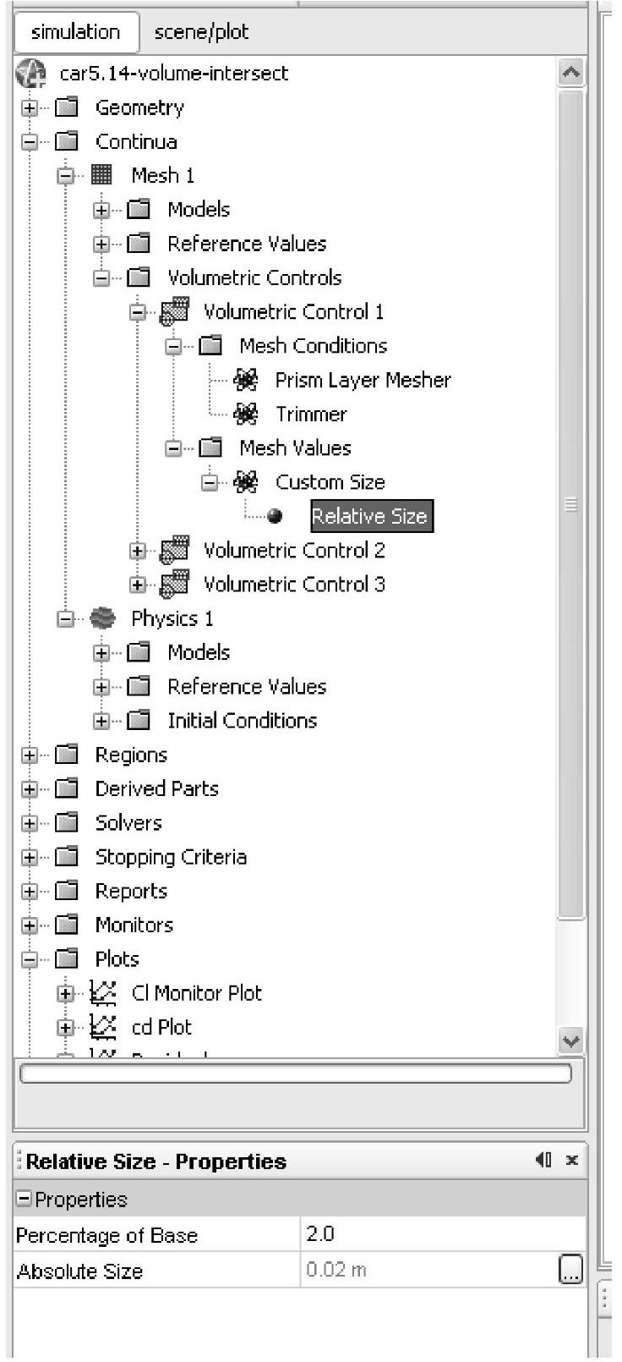Screen dimensions: 622x1362
Task: Click the Prism Layer Mesher icon
Action: [x=246, y=381]
